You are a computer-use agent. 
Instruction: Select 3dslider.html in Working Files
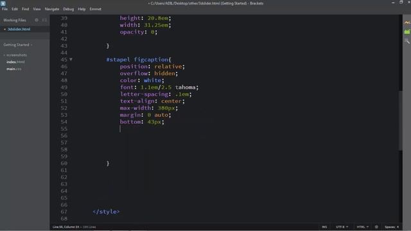pyautogui.click(x=19, y=29)
